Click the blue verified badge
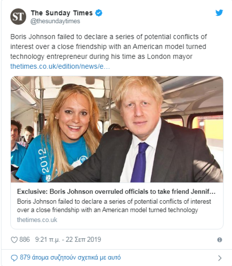 pyautogui.click(x=99, y=13)
